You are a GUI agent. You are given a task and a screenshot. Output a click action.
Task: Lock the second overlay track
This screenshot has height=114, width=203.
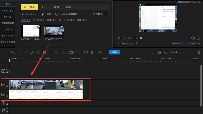7,95
